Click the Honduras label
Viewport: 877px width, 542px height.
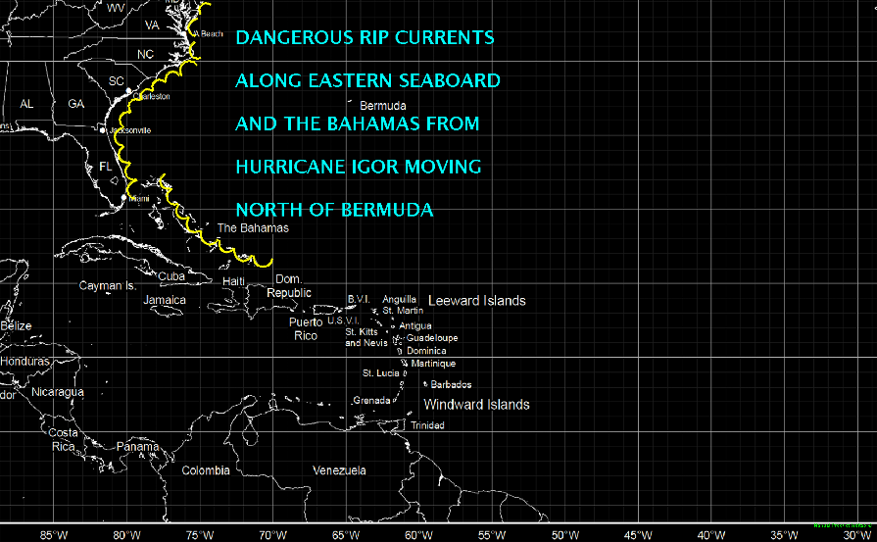24,362
